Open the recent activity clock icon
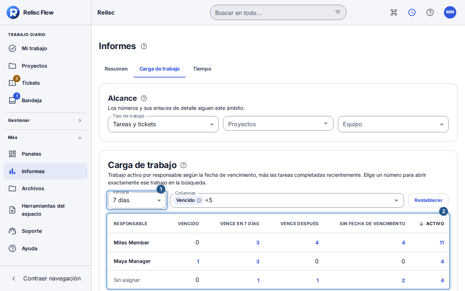This screenshot has height=291, width=465. point(412,12)
